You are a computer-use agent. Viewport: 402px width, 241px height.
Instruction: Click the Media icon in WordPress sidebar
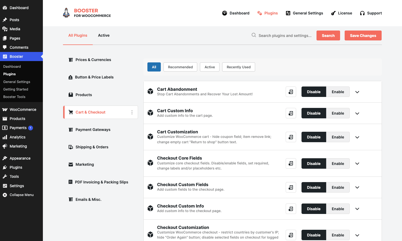point(5,29)
